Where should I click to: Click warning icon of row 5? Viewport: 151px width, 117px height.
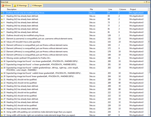(x=2, y=26)
